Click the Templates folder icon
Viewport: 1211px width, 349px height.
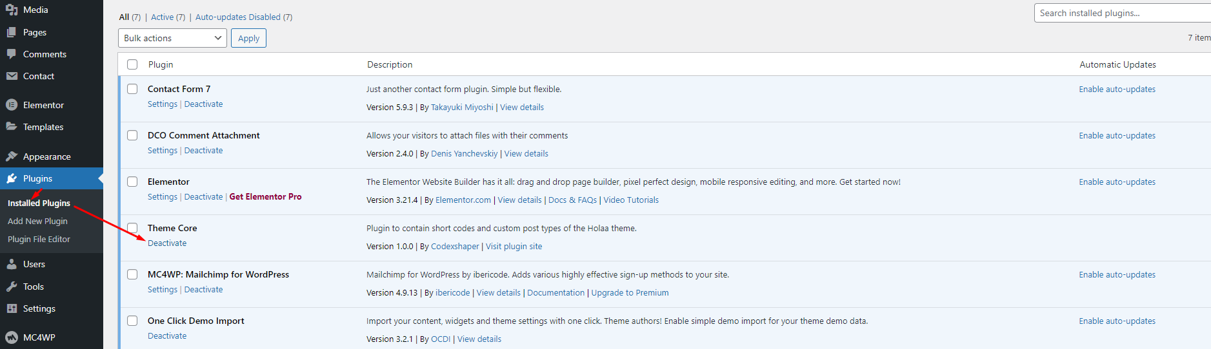click(12, 127)
